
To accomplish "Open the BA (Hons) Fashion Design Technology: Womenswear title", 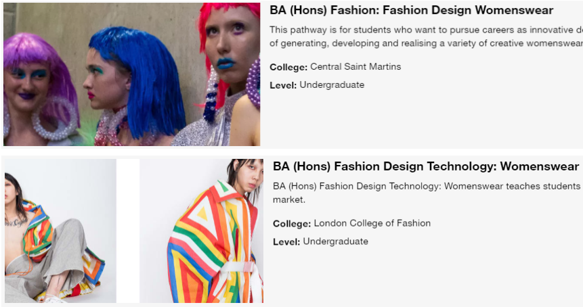I will pos(426,166).
